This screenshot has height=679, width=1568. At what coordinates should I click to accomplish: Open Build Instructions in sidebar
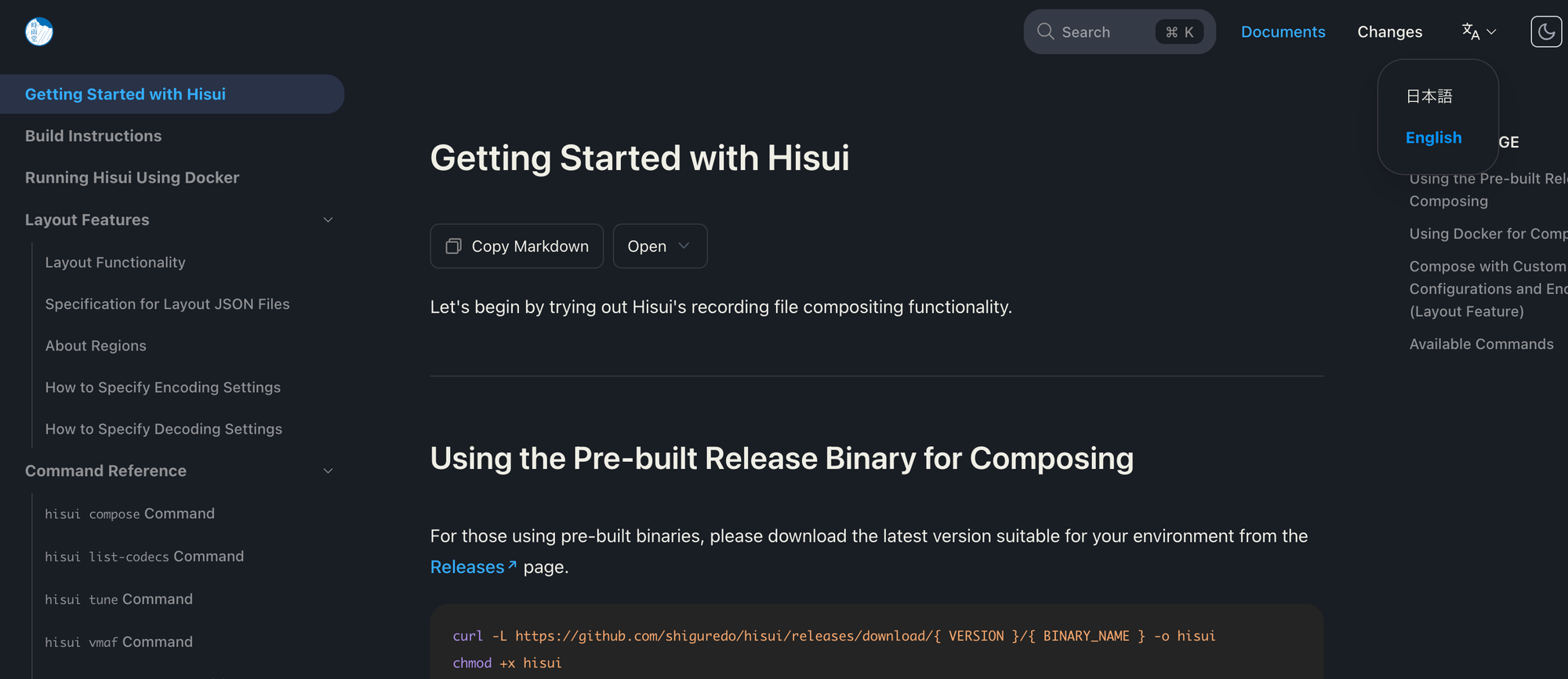click(x=93, y=136)
